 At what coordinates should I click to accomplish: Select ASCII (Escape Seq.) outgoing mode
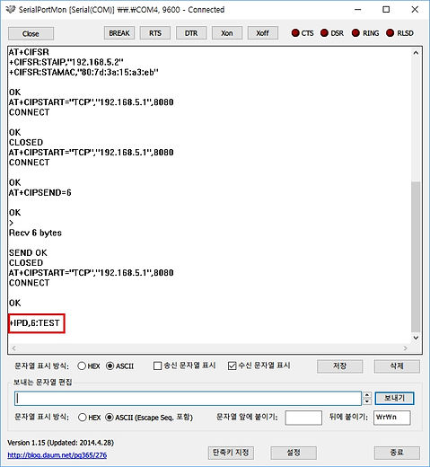tap(110, 418)
